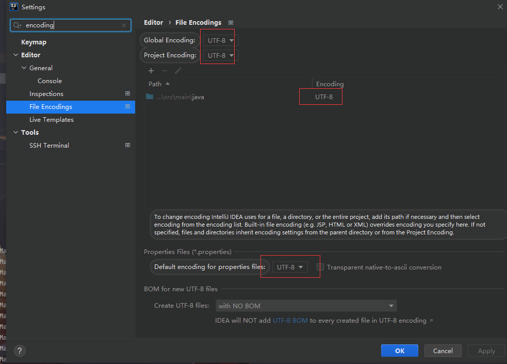Open search history via magnifier icon
The image size is (507, 364).
coord(17,25)
